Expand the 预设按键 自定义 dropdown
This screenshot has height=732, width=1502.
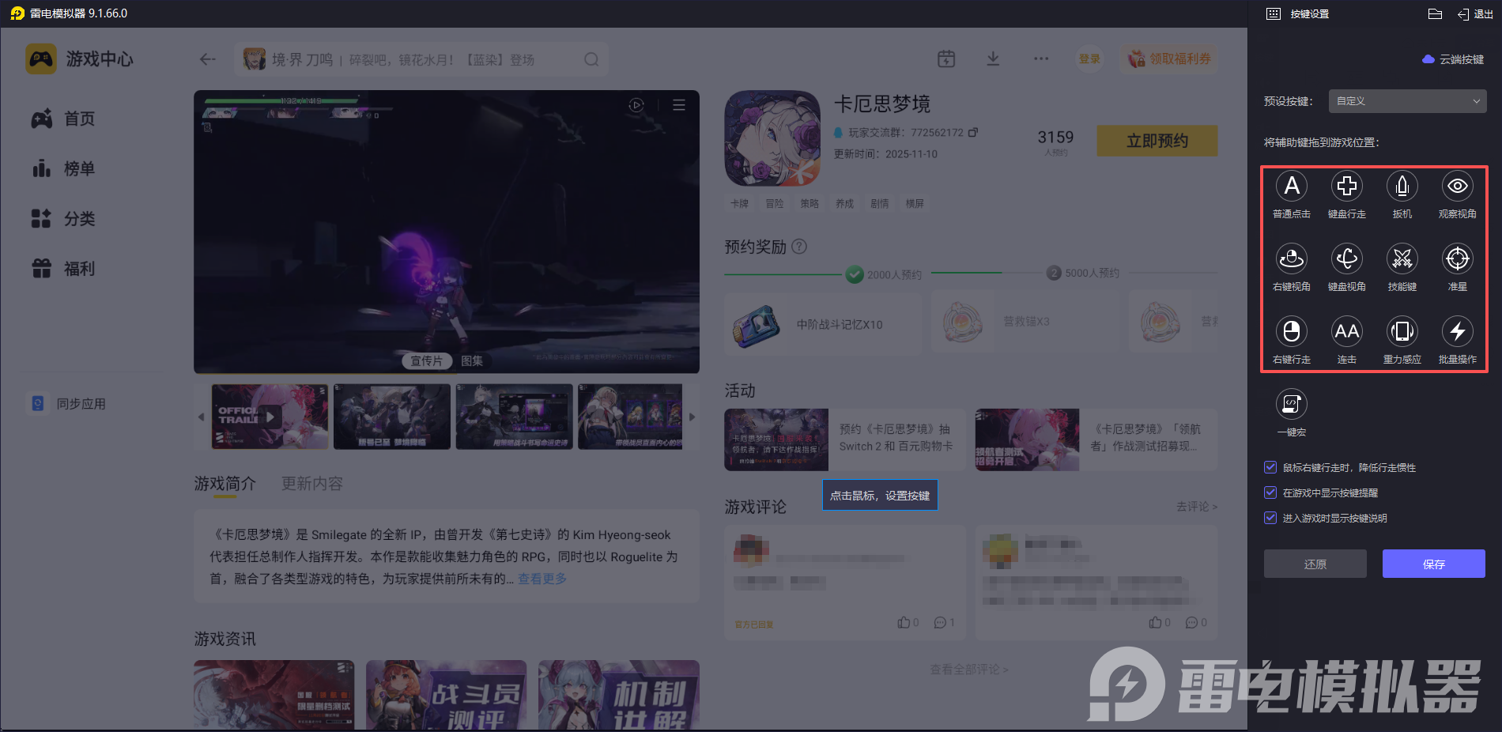[x=1407, y=101]
